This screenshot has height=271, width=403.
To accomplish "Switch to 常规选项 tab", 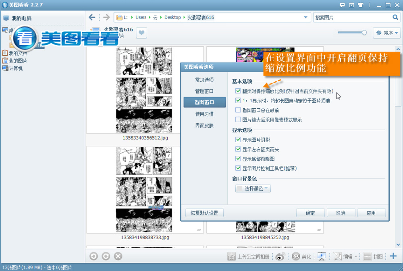I will click(x=204, y=80).
